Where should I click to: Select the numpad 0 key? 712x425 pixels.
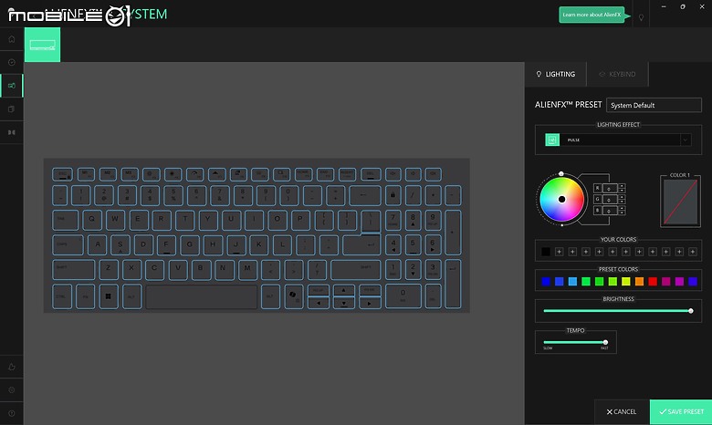(x=403, y=296)
